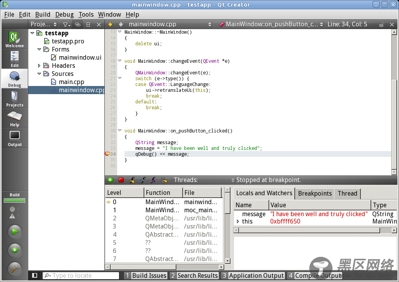Image resolution: width=399 pixels, height=282 pixels.
Task: Open the Application Output pane
Action: pos(253,276)
